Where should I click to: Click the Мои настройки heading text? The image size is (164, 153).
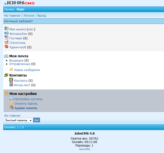(x=23, y=94)
